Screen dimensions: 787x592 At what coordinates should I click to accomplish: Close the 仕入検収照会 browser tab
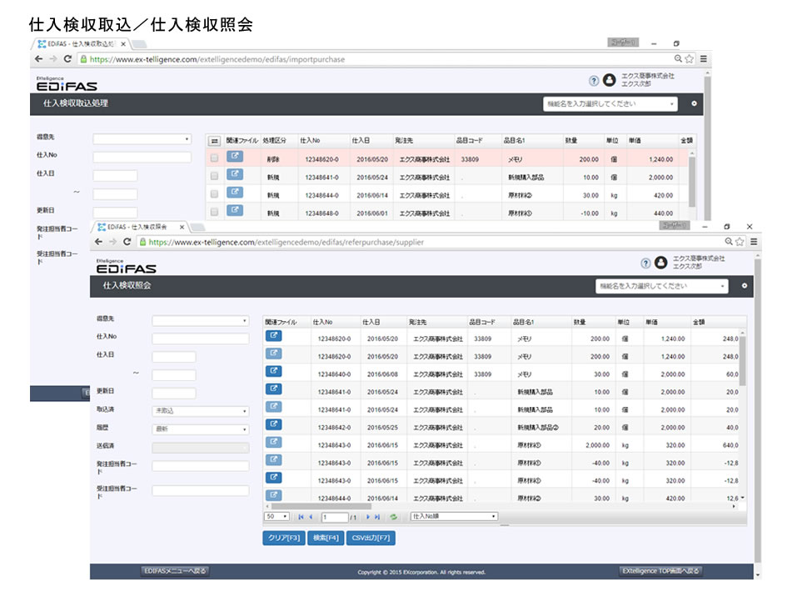point(182,227)
